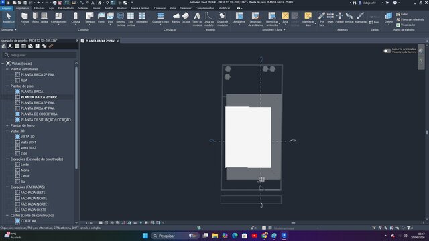
Task: Switch to the Gerenciar ribbon tab
Action: pos(186,8)
